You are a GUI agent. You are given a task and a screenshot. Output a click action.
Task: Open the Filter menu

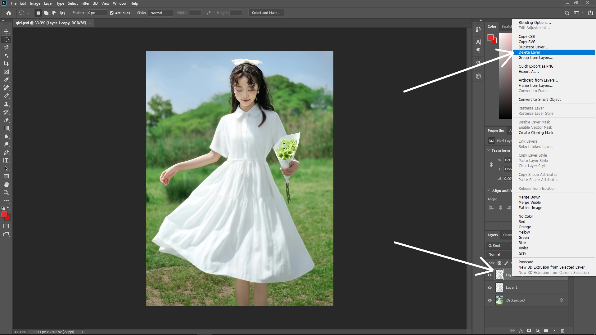tap(85, 3)
